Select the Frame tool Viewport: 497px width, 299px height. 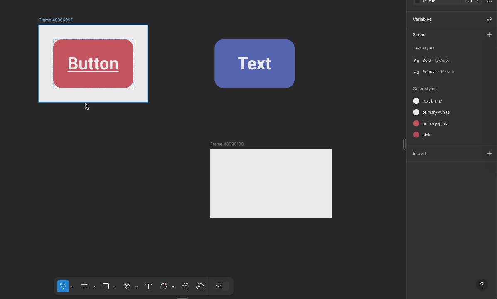[x=84, y=286]
